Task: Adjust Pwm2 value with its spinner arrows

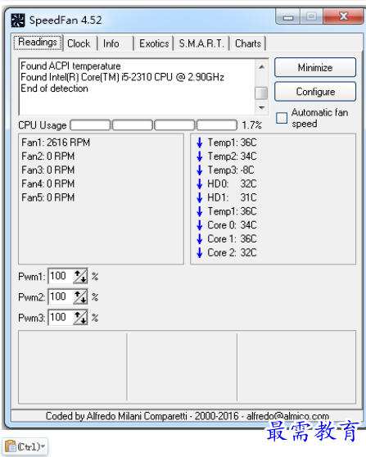Action: coord(80,296)
